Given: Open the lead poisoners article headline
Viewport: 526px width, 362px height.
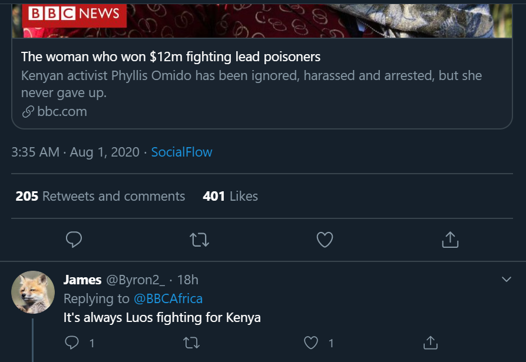Looking at the screenshot, I should coord(171,57).
